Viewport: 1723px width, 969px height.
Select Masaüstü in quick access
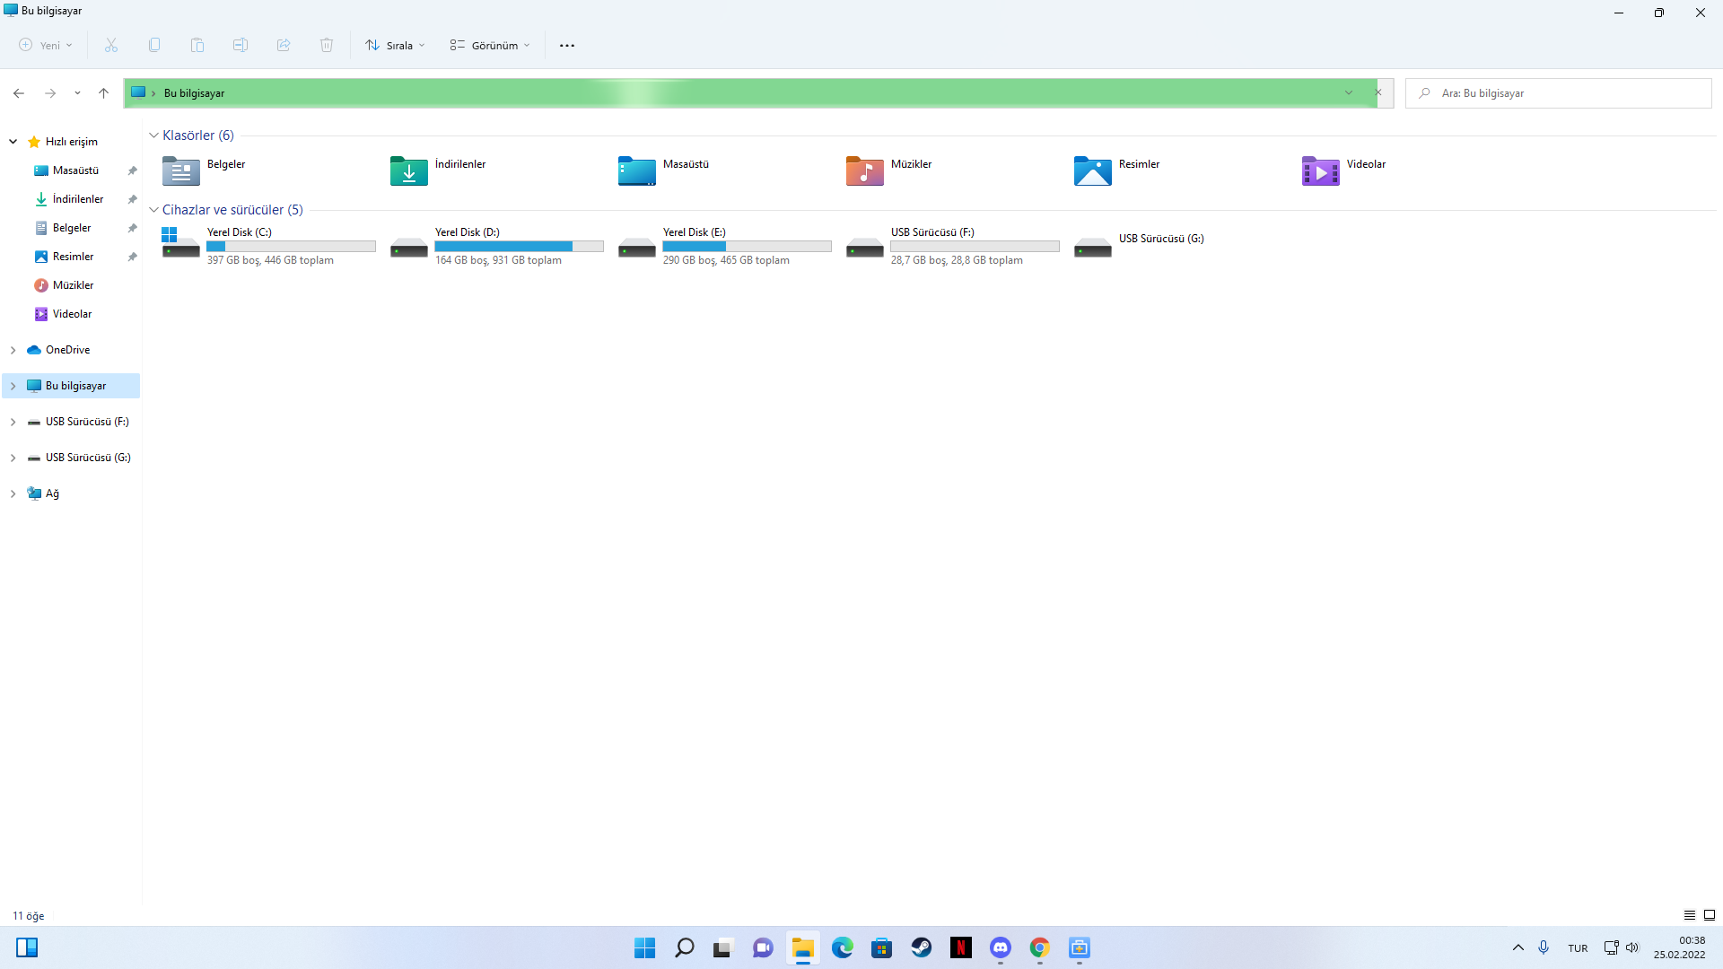click(76, 170)
